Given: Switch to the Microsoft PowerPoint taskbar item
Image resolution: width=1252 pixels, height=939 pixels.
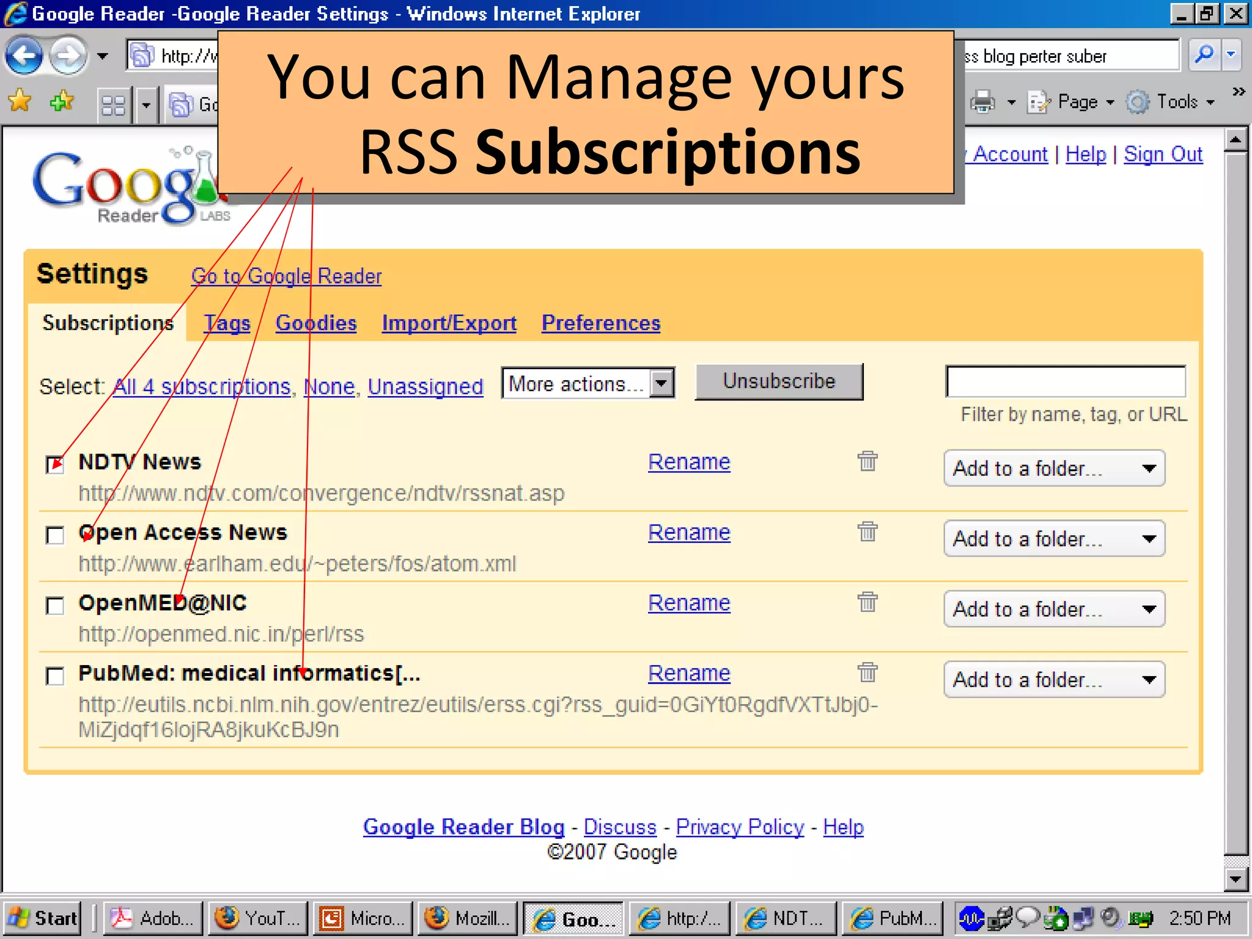Looking at the screenshot, I should (x=363, y=918).
